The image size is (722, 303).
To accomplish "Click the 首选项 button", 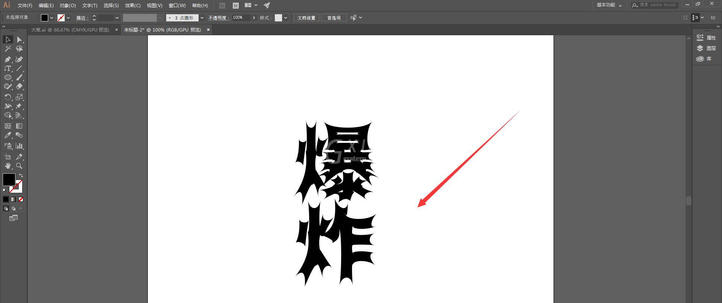I will [x=334, y=18].
